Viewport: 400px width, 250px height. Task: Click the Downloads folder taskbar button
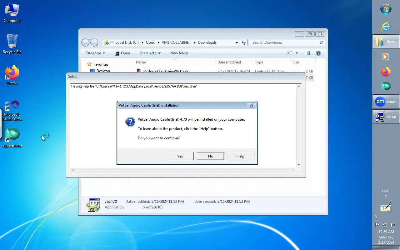point(386,41)
